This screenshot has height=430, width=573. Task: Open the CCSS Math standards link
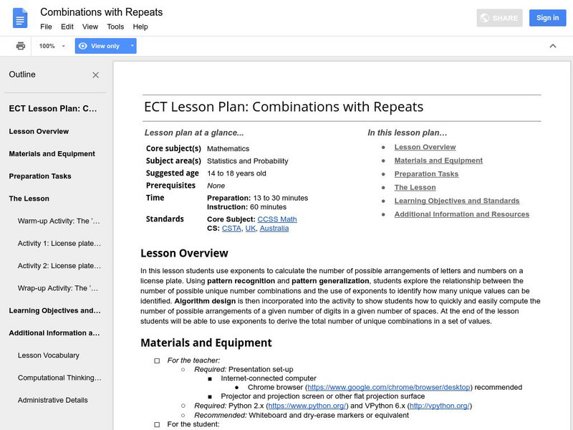click(276, 219)
